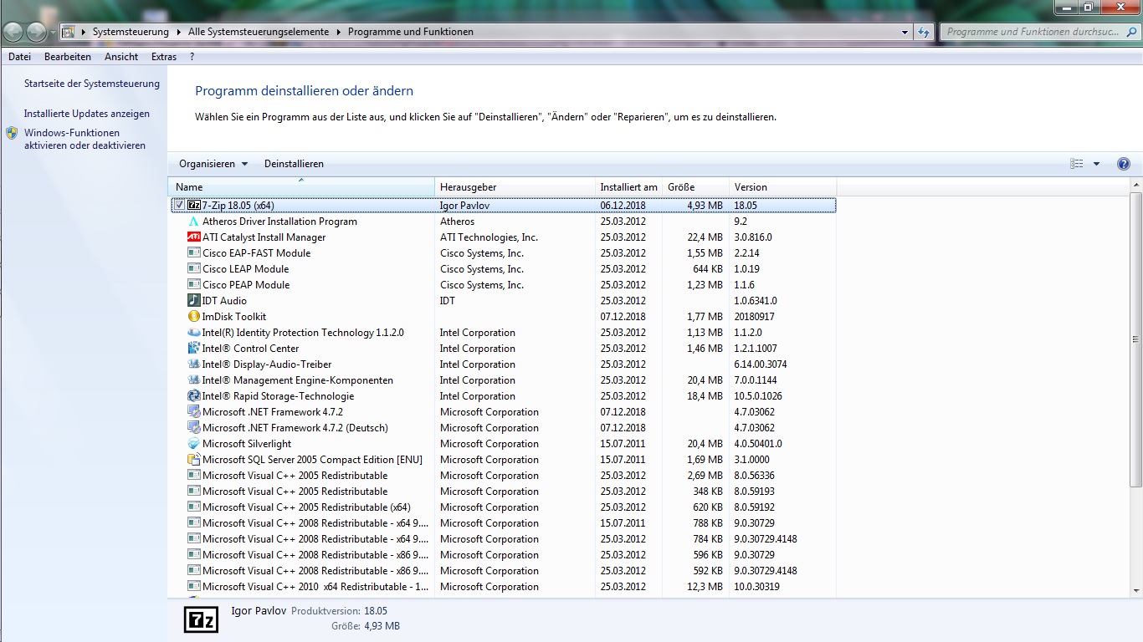The width and height of the screenshot is (1143, 642).
Task: Sort by the Name column header
Action: [302, 187]
